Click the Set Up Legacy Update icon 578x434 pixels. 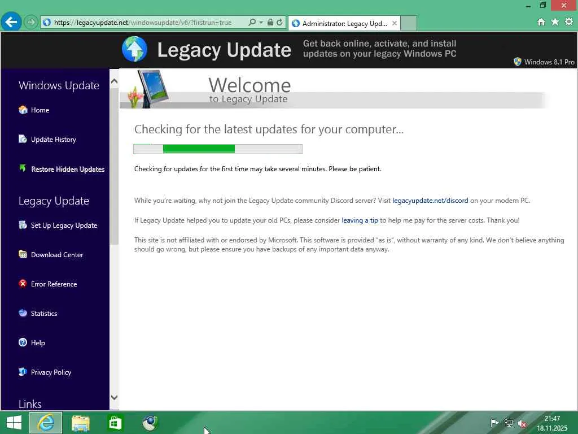23,225
